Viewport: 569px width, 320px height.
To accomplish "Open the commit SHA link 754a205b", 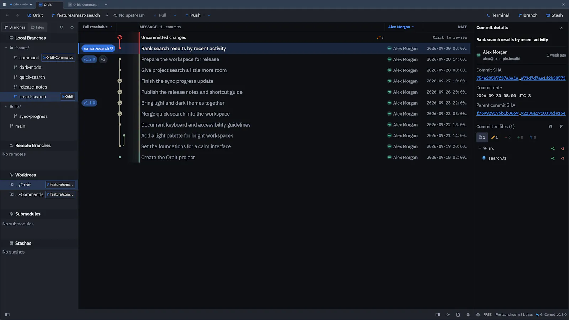I will point(521,78).
